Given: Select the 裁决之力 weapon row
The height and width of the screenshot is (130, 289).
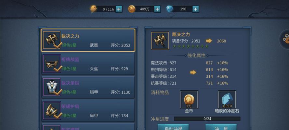Looking at the screenshot, I should point(88,40).
